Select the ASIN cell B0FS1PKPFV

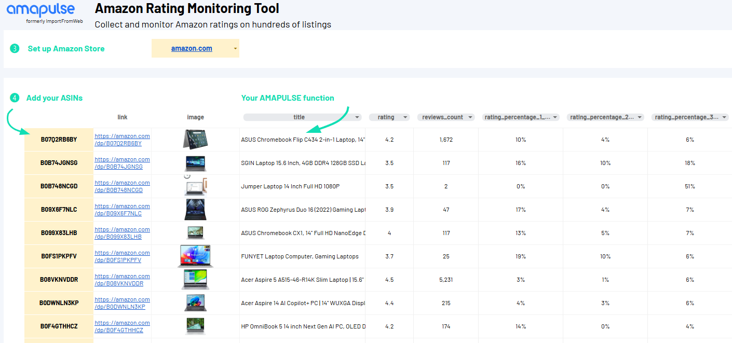coord(59,256)
